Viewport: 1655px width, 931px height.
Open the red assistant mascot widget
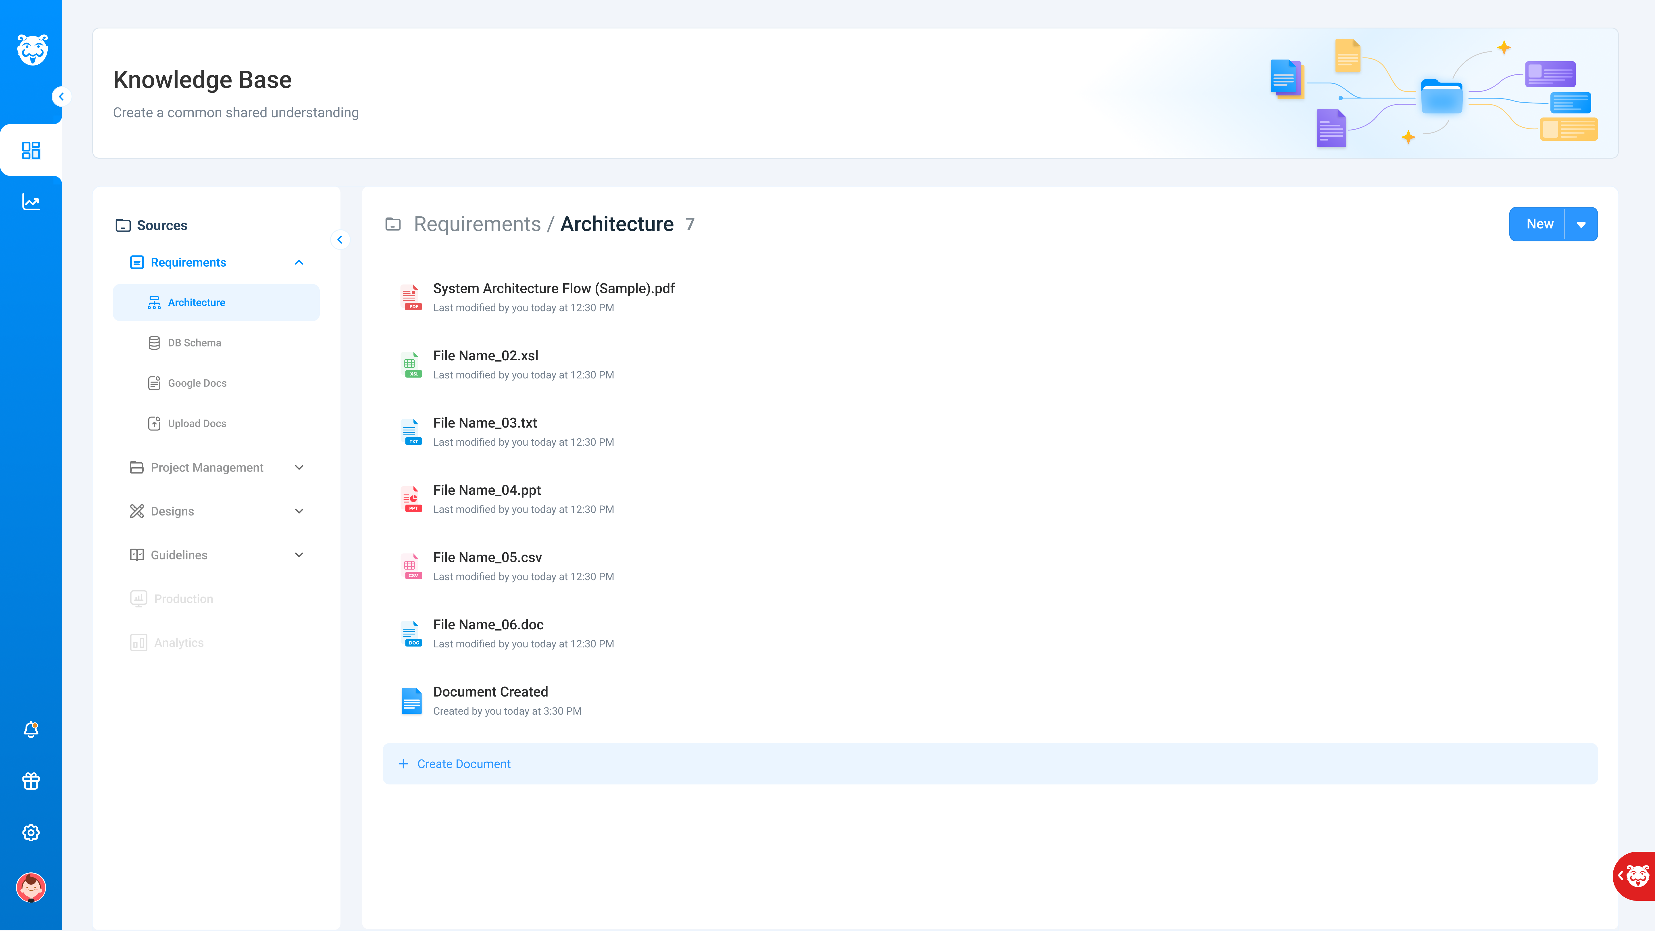[x=1636, y=876]
